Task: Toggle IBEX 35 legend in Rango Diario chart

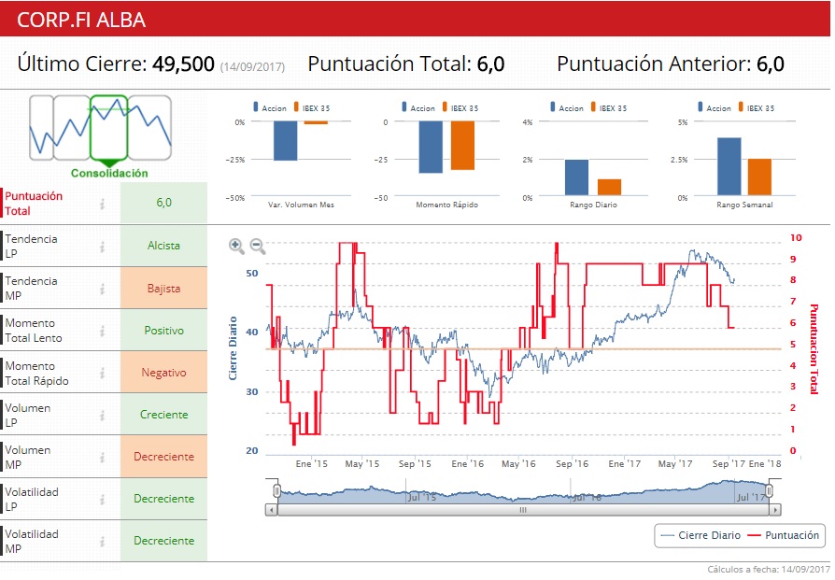Action: point(609,107)
